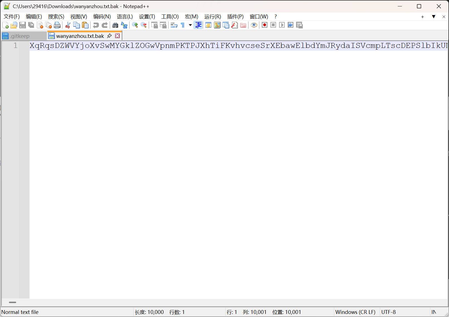Pin the wanyanzhou.txt.bak tab
Viewport: 449px width, 317px height.
109,36
